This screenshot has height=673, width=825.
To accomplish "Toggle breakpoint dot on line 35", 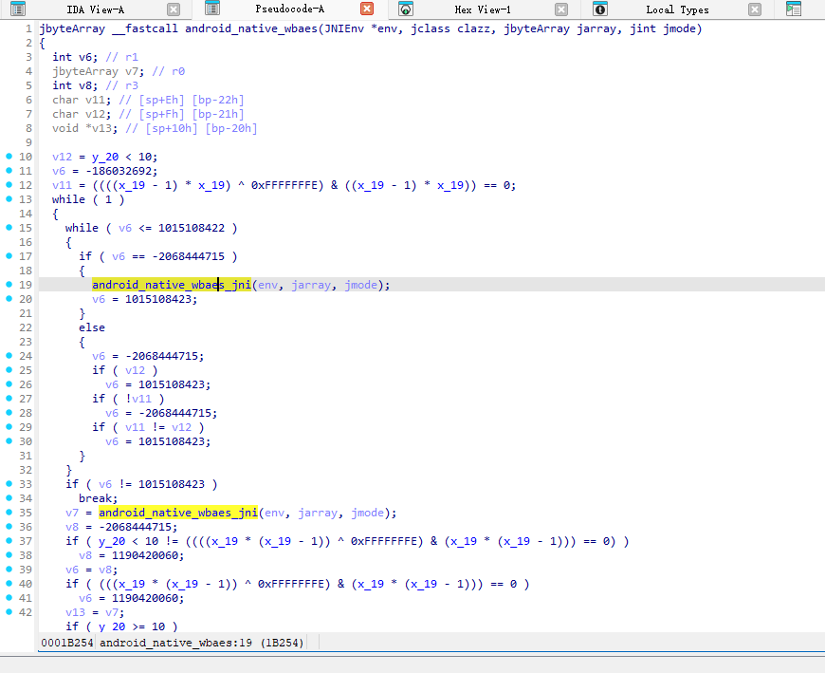I will pyautogui.click(x=9, y=512).
